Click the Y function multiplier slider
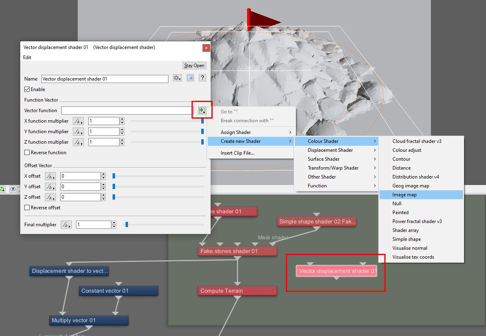Screen dimensions: 486x336 (167, 132)
